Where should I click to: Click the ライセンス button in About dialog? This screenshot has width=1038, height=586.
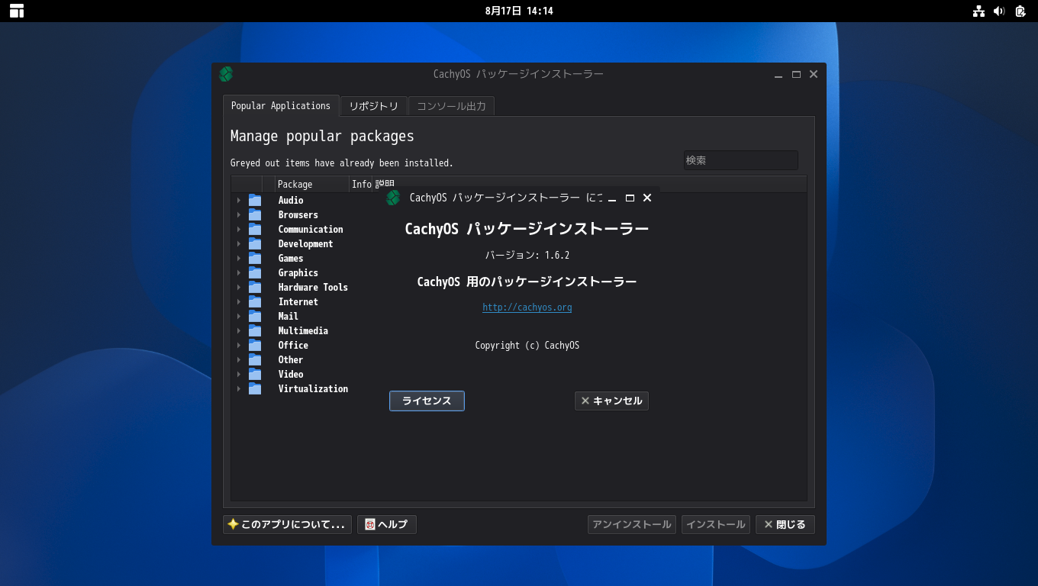(427, 401)
